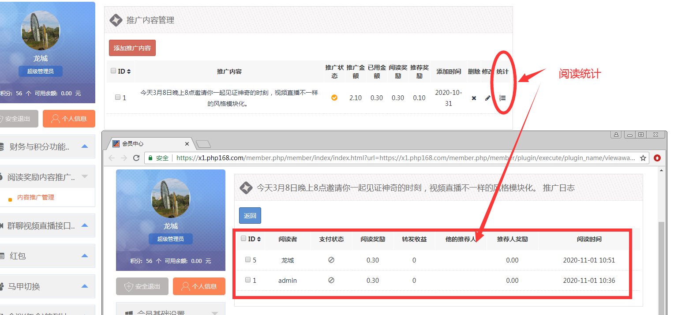The height and width of the screenshot is (315, 674).
Task: Toggle select-all checkbox in promotion table header
Action: point(113,71)
